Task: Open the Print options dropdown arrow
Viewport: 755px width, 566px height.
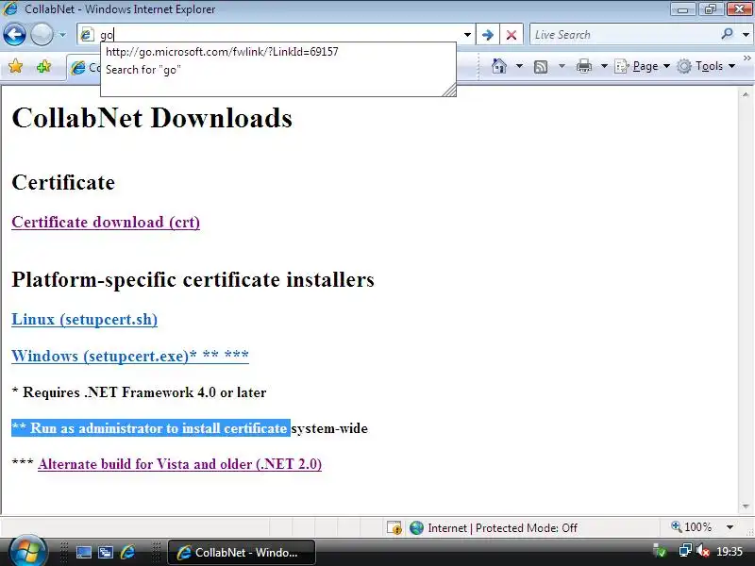Action: (x=604, y=66)
